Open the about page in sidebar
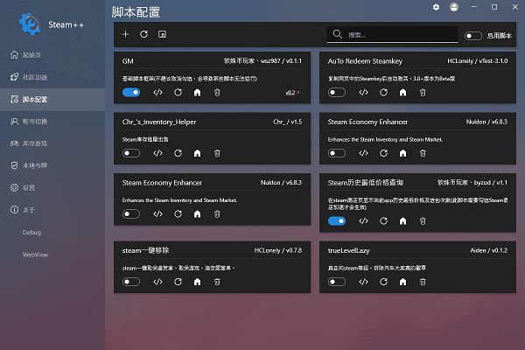This screenshot has height=350, width=525. tap(52, 210)
